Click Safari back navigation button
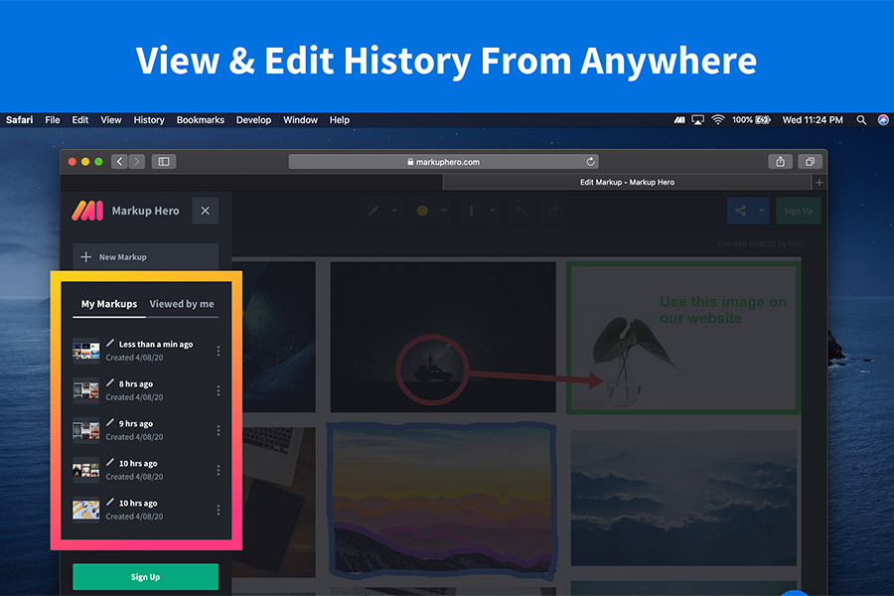Viewport: 894px width, 596px height. tap(119, 161)
